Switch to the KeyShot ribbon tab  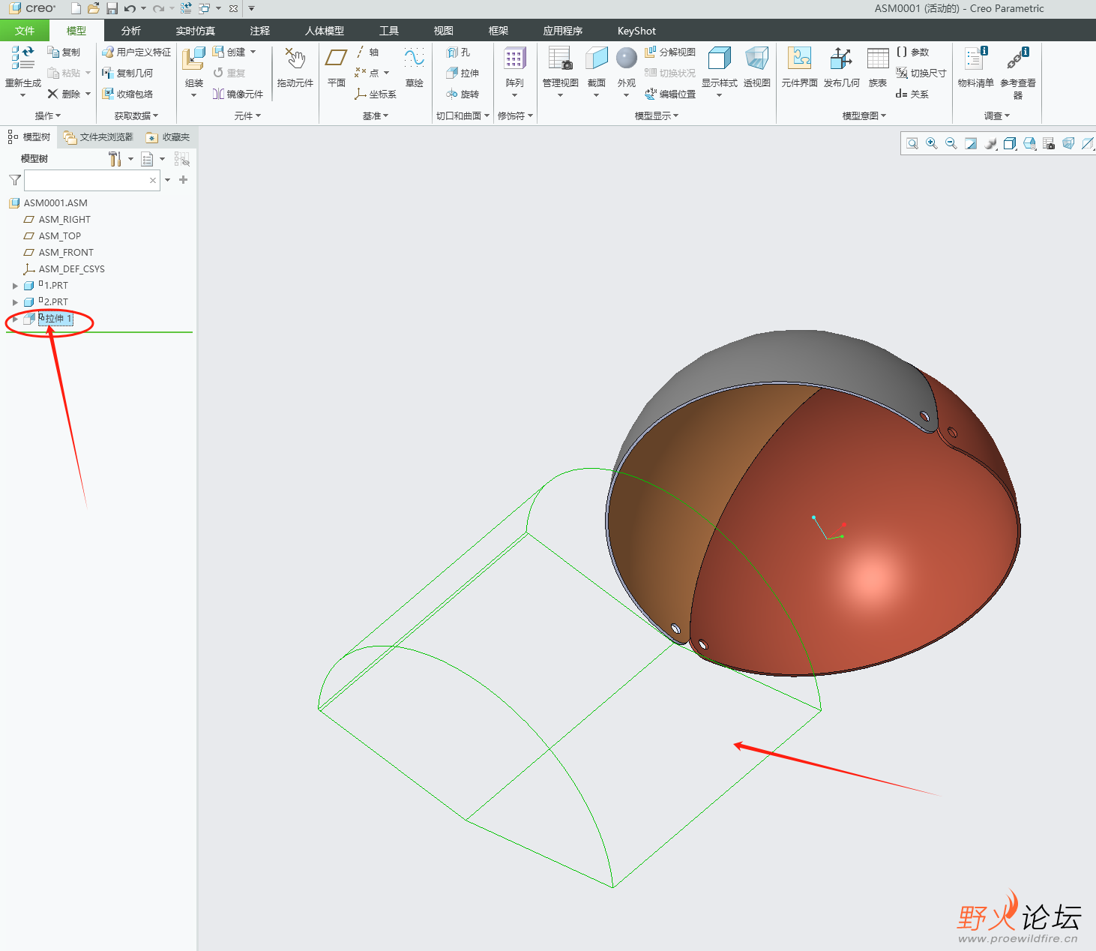pyautogui.click(x=636, y=31)
